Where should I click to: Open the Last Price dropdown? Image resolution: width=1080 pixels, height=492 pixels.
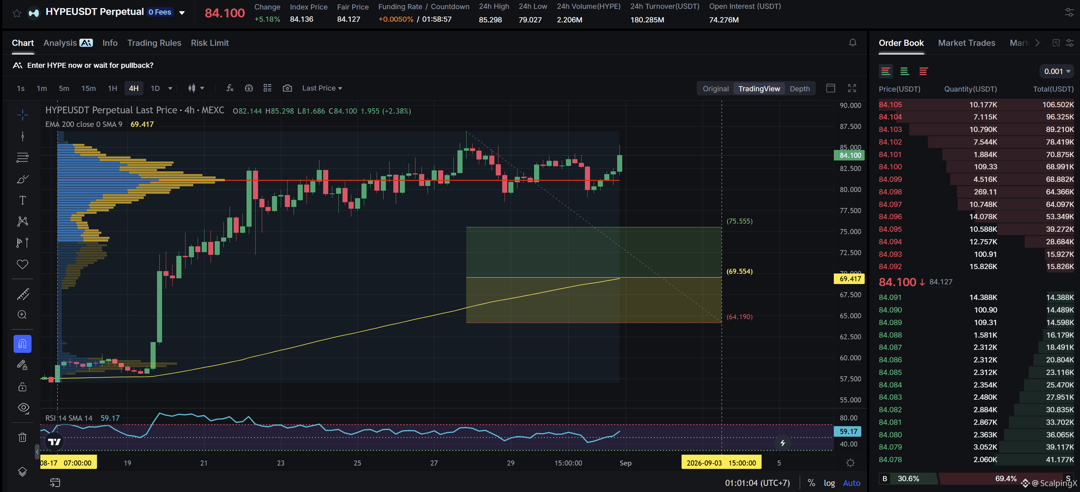322,88
